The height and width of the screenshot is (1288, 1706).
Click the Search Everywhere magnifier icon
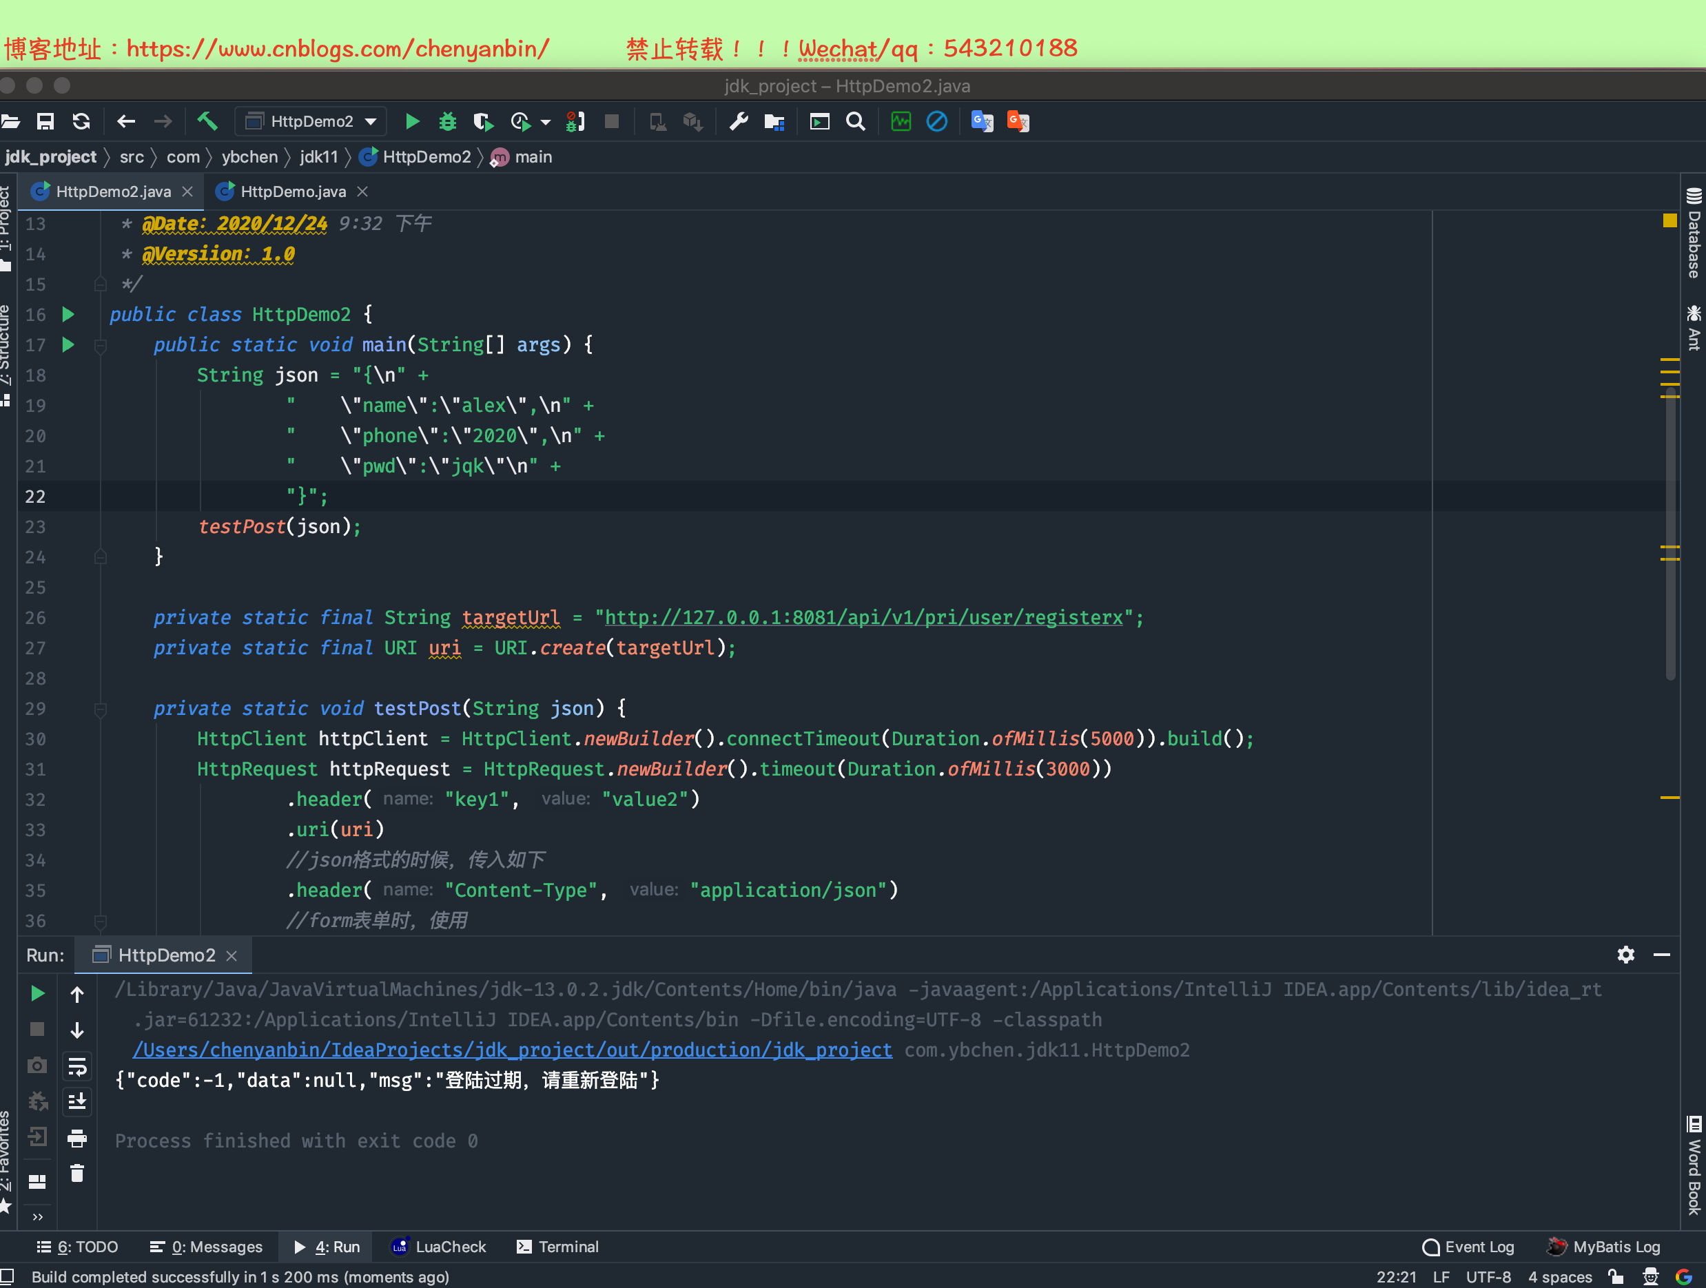(x=855, y=121)
